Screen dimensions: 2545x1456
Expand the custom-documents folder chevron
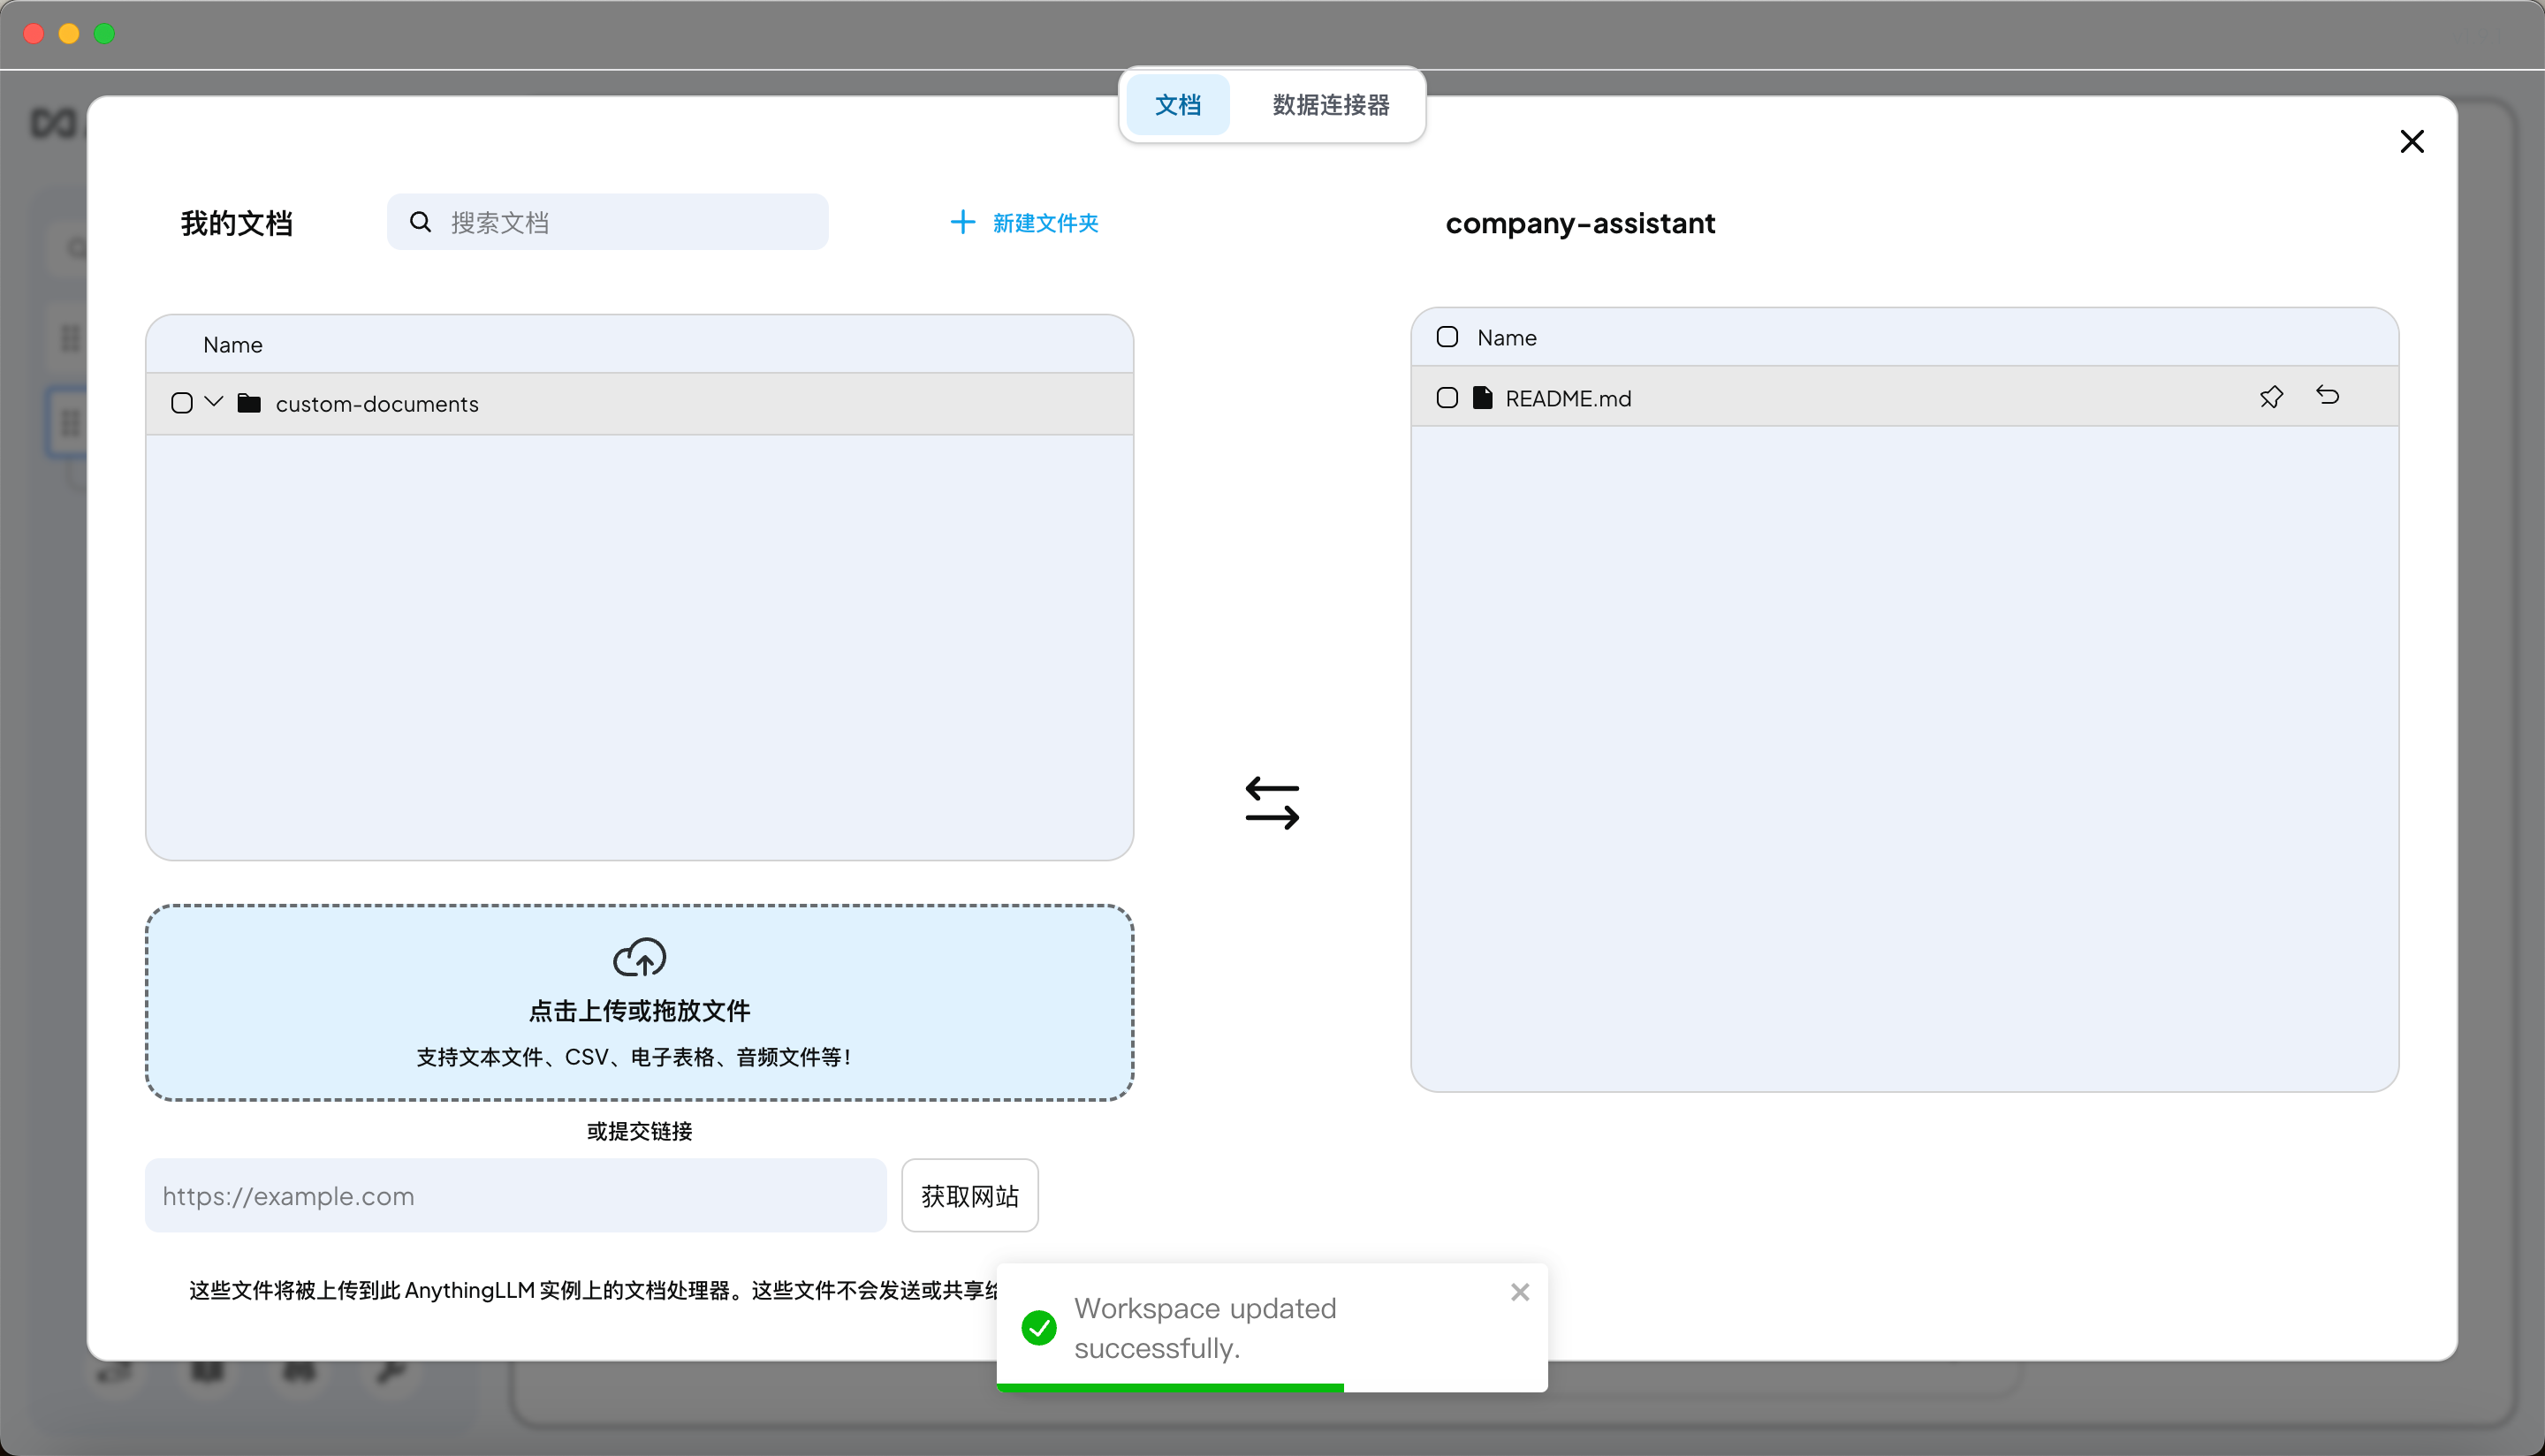tap(213, 402)
